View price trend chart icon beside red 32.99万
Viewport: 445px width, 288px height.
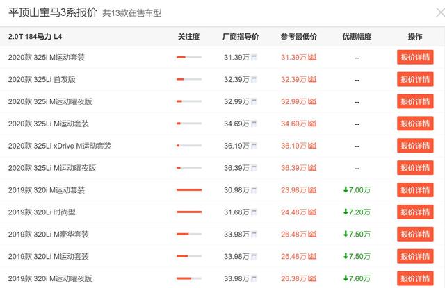click(312, 101)
